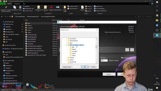Open the 300 frames count dropdown
161x91 pixels.
(x=107, y=60)
